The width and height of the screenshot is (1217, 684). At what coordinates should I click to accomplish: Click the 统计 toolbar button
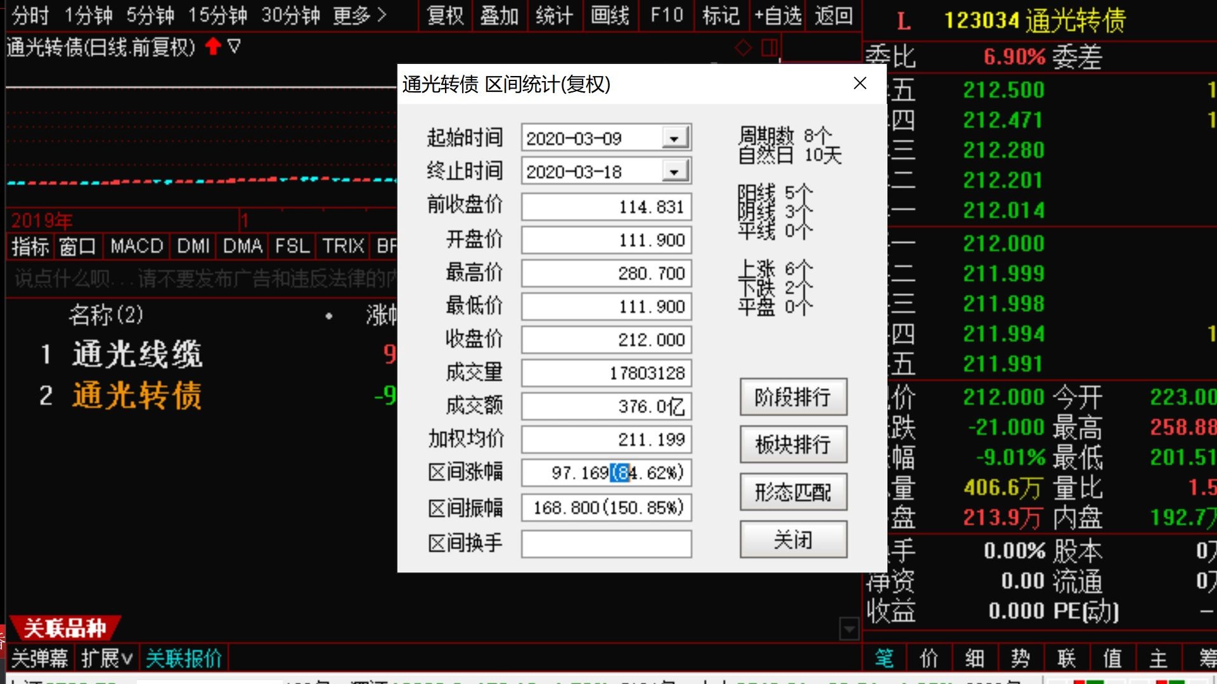click(554, 15)
